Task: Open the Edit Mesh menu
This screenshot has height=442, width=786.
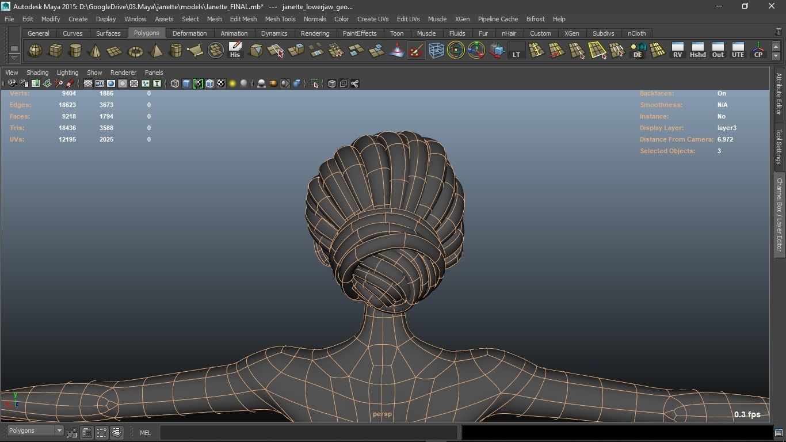Action: click(243, 19)
